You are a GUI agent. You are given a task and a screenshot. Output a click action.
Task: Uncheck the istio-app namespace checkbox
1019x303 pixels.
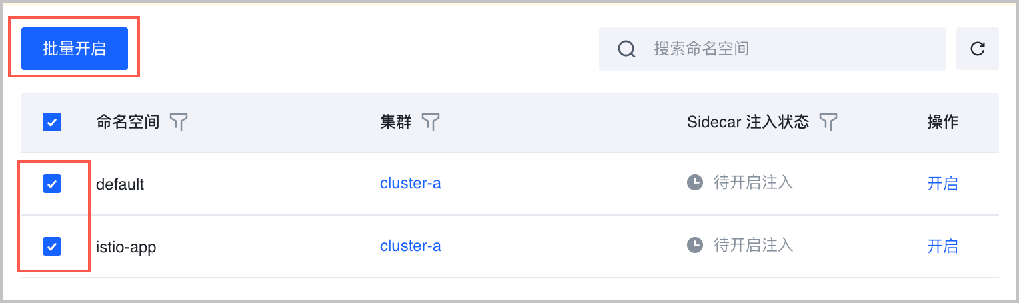(52, 246)
